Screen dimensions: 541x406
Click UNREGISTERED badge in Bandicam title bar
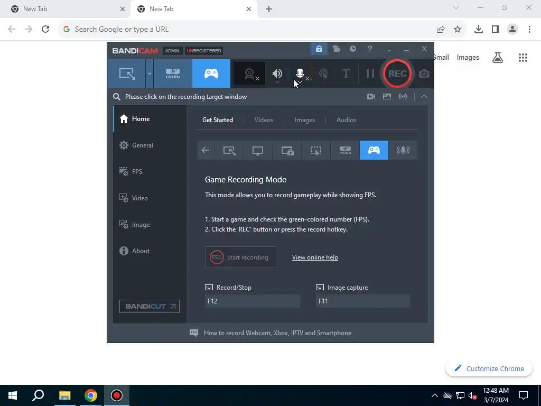204,51
